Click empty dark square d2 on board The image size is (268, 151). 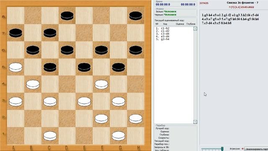[67, 119]
